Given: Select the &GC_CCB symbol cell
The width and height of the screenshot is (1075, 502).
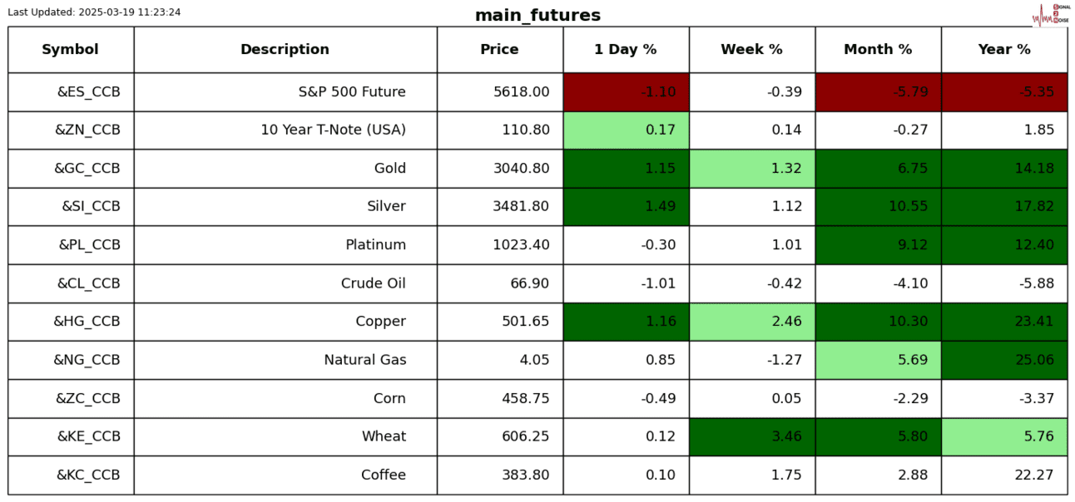Looking at the screenshot, I should click(x=87, y=169).
